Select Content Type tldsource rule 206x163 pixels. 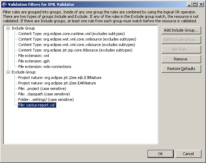coord(75,50)
